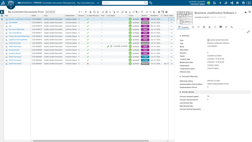252x142 pixels.
Task: Open the attachments paperclip tab
Action: click(226, 27)
